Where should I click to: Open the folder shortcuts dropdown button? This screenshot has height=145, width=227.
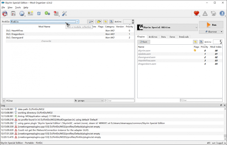[98, 22]
